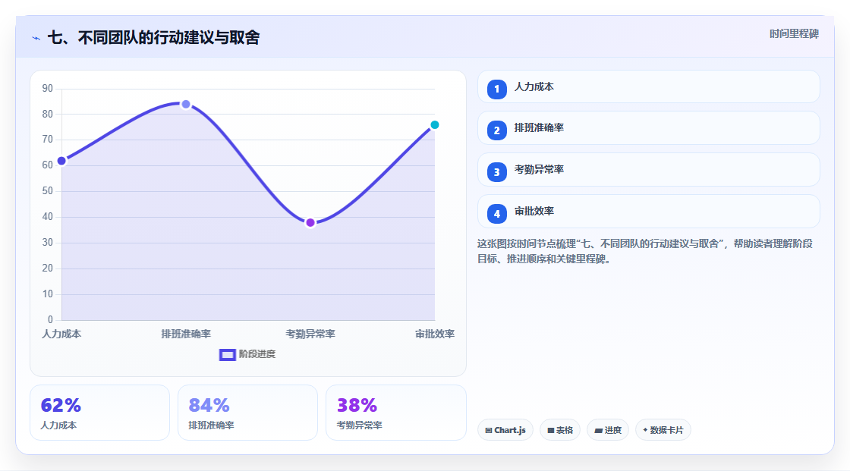Click the 人力成本 label under 62%
Image resolution: width=850 pixels, height=471 pixels.
click(x=58, y=425)
